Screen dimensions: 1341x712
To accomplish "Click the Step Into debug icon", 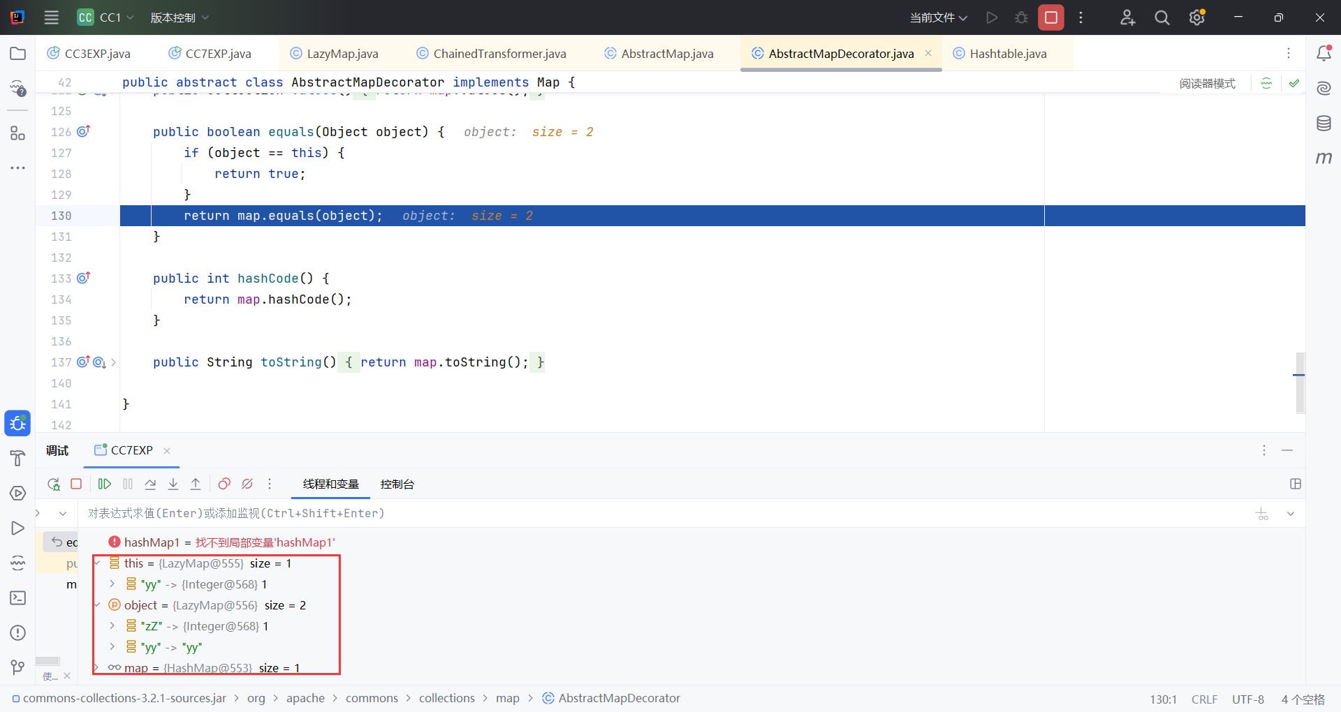I will point(173,484).
